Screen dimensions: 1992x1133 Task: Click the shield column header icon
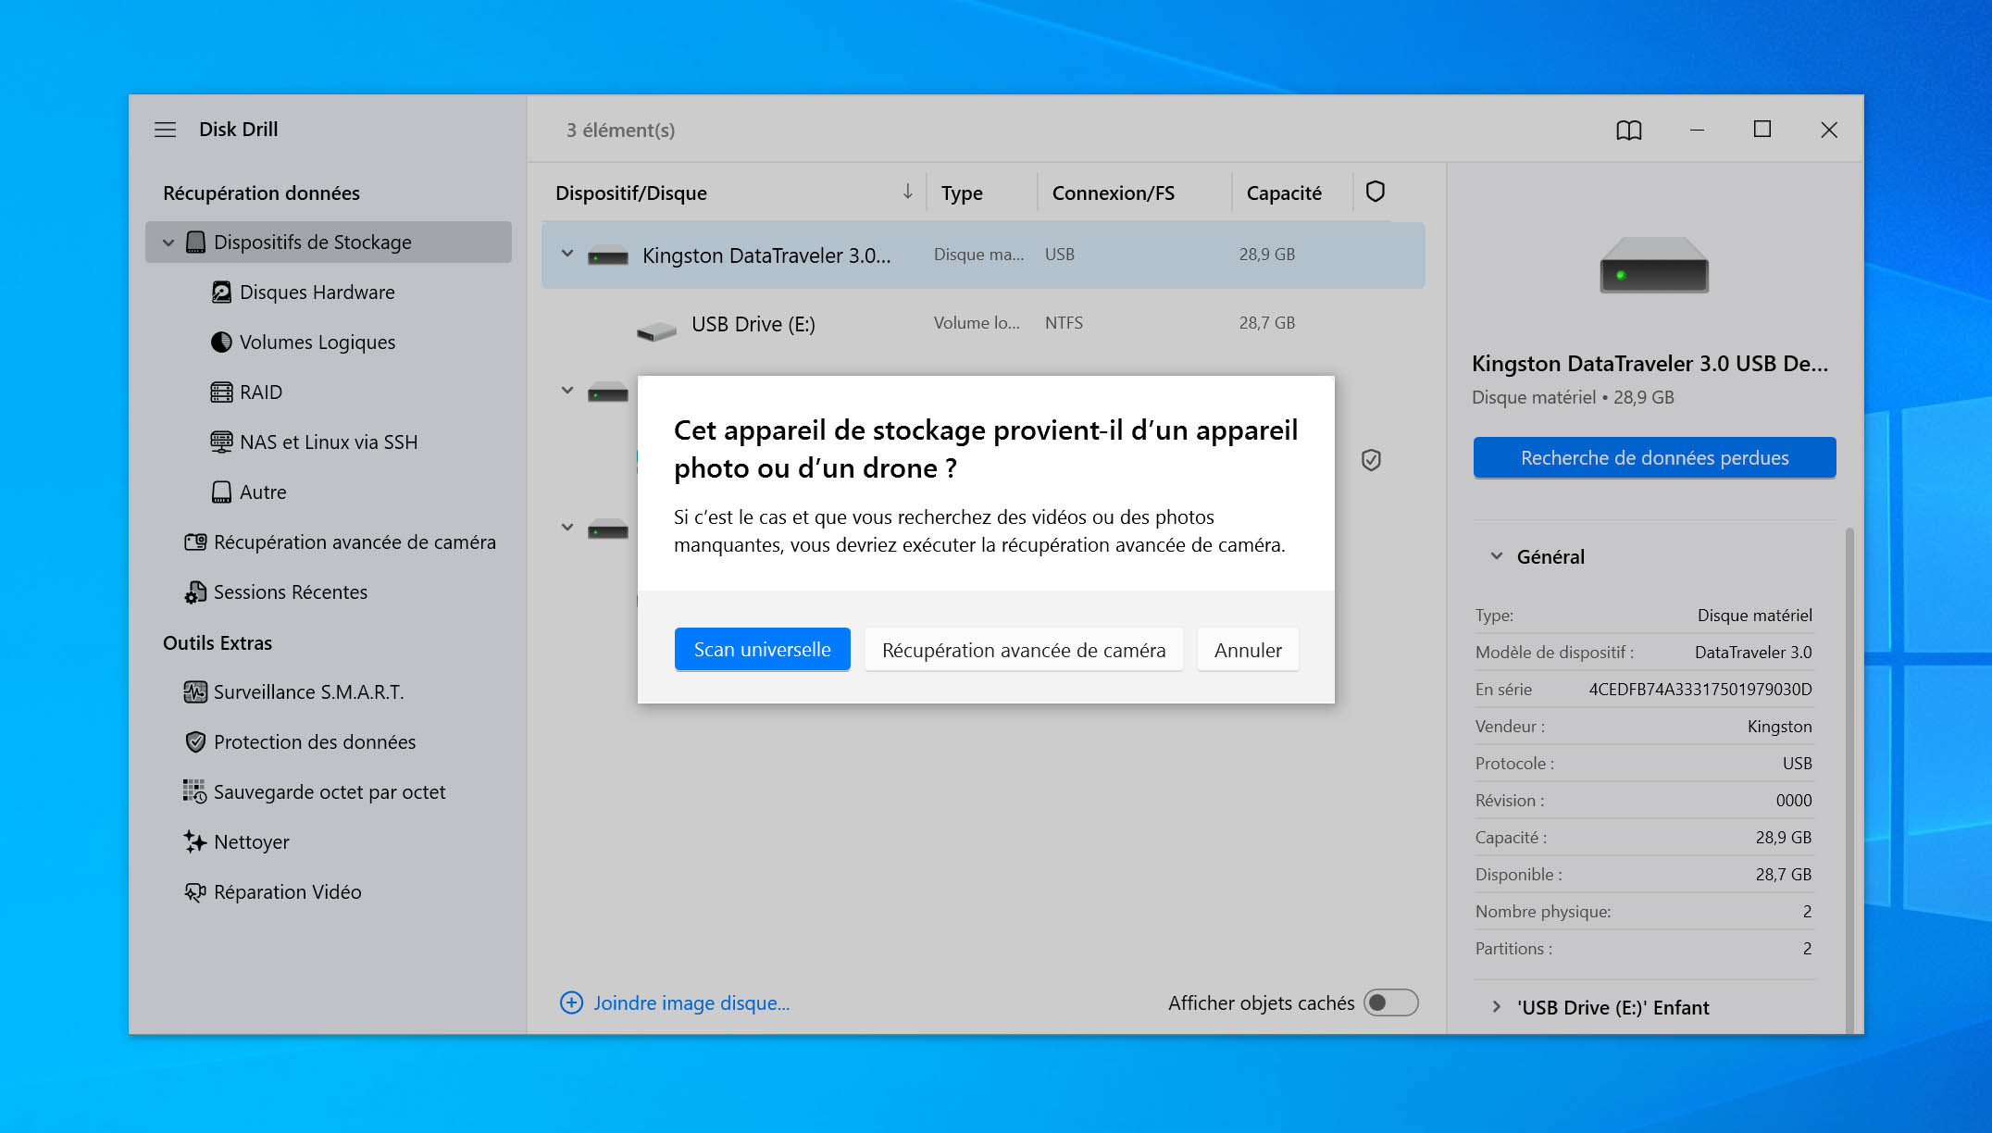tap(1376, 192)
